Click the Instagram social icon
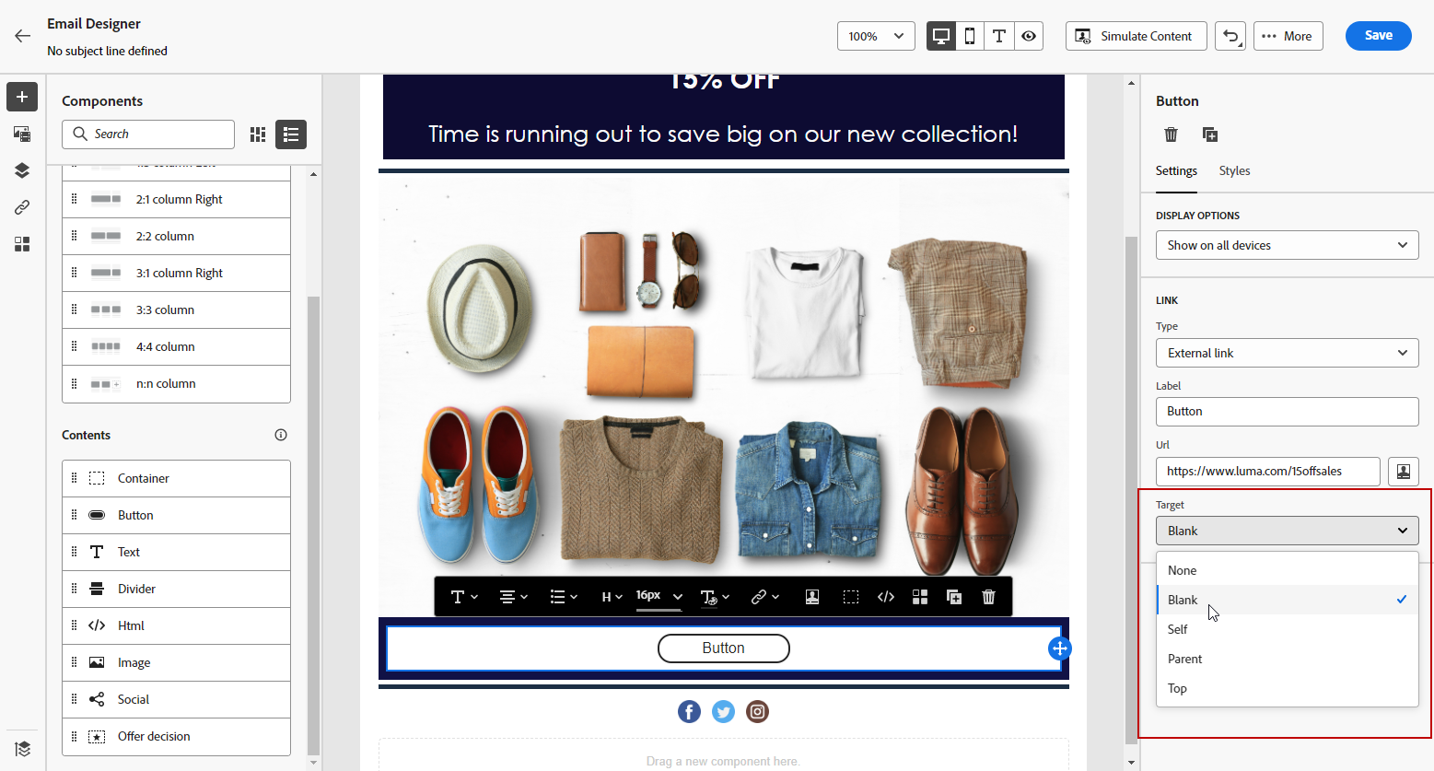Screen dimensions: 1434x771 (757, 711)
